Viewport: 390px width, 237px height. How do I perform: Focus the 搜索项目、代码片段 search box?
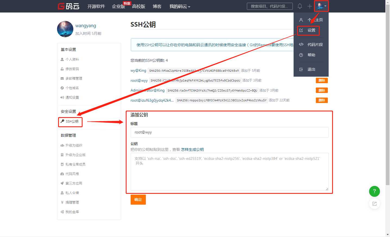pyautogui.click(x=270, y=6)
